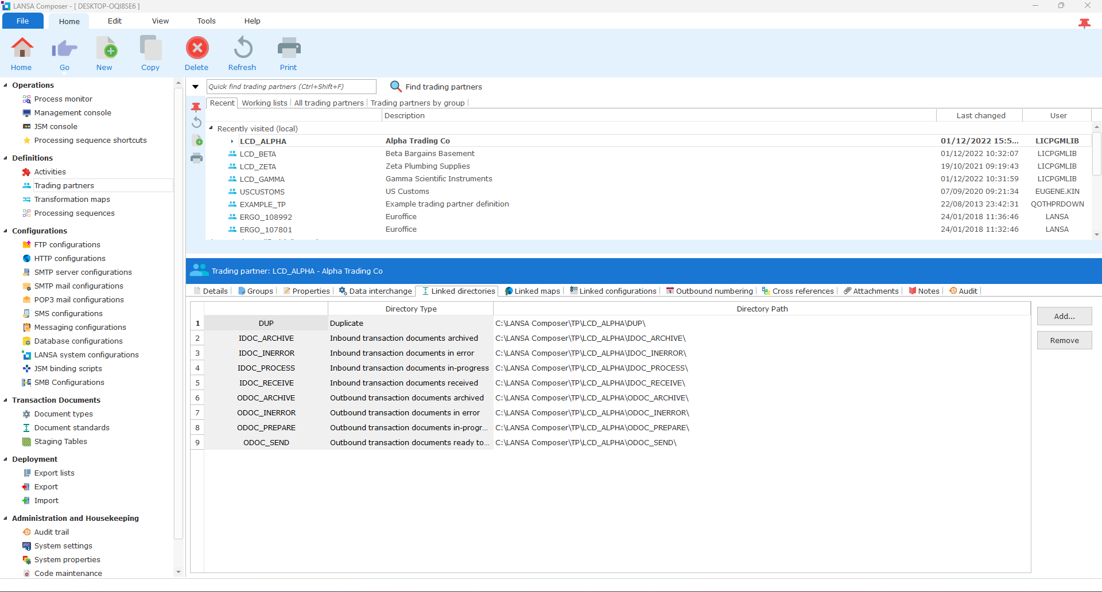This screenshot has height=592, width=1102.
Task: Open the File menu
Action: pyautogui.click(x=23, y=21)
